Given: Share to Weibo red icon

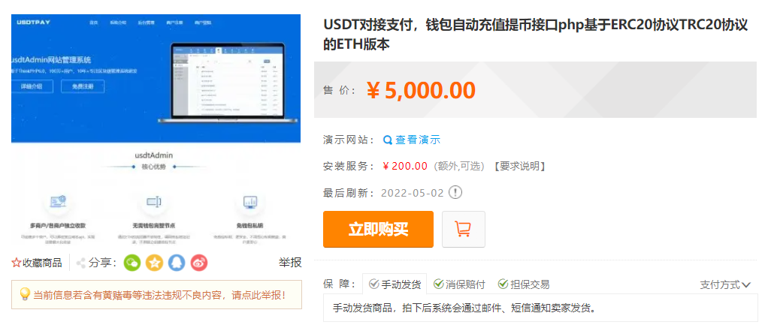Looking at the screenshot, I should click(199, 263).
